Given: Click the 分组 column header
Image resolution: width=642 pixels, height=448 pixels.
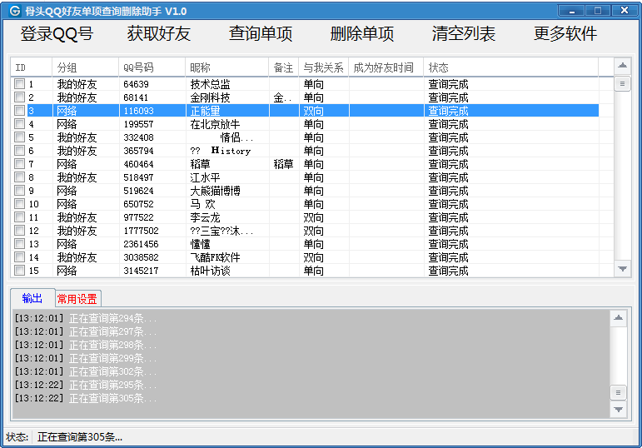Looking at the screenshot, I should 86,67.
